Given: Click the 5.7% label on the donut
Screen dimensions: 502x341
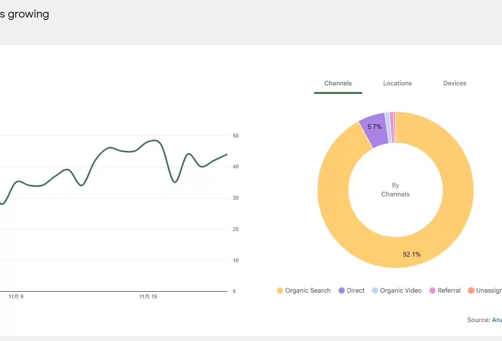Looking at the screenshot, I should pos(375,127).
